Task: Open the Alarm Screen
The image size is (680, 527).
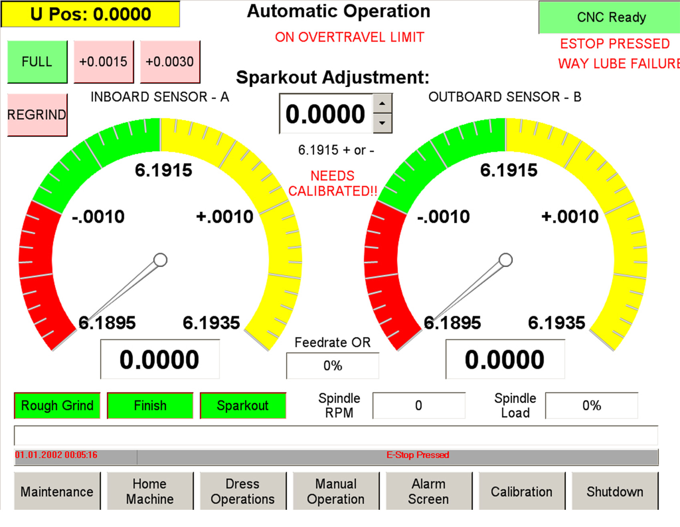Action: pos(429,491)
